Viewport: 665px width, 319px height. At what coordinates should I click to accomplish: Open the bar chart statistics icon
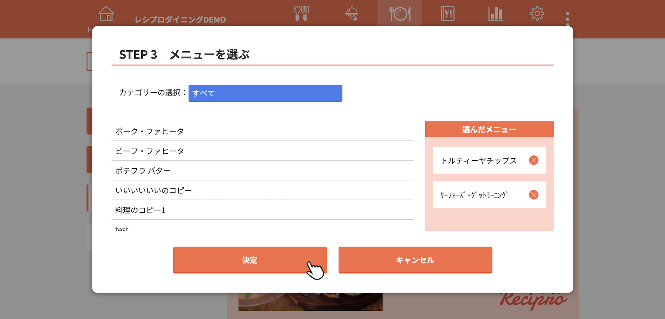[x=495, y=14]
